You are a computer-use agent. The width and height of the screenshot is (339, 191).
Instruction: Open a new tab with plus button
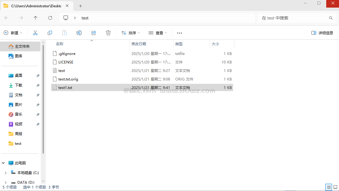pyautogui.click(x=81, y=6)
